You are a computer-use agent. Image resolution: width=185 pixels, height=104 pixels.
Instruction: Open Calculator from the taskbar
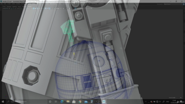[x=92, y=101]
